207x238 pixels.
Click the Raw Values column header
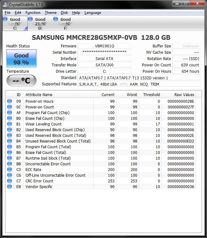(x=179, y=95)
